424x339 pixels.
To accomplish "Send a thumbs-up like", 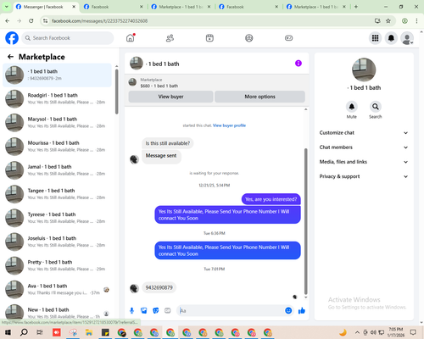I will [x=302, y=311].
